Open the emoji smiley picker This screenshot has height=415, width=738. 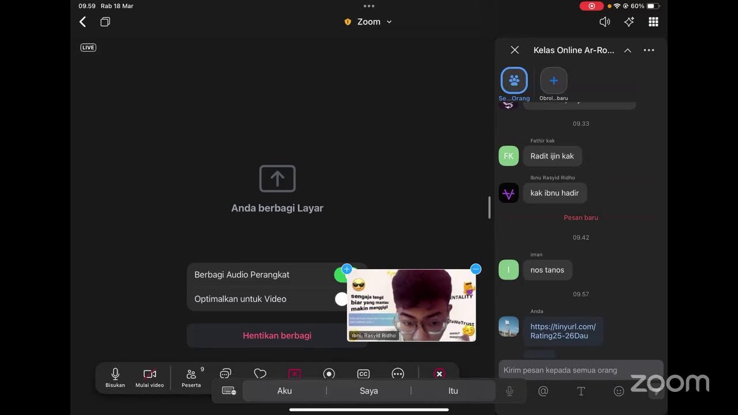pyautogui.click(x=619, y=391)
